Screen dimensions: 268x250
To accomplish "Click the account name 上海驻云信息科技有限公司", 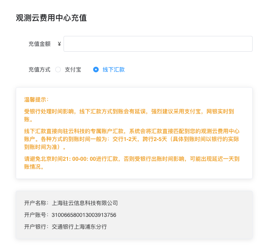I will coord(85,203).
